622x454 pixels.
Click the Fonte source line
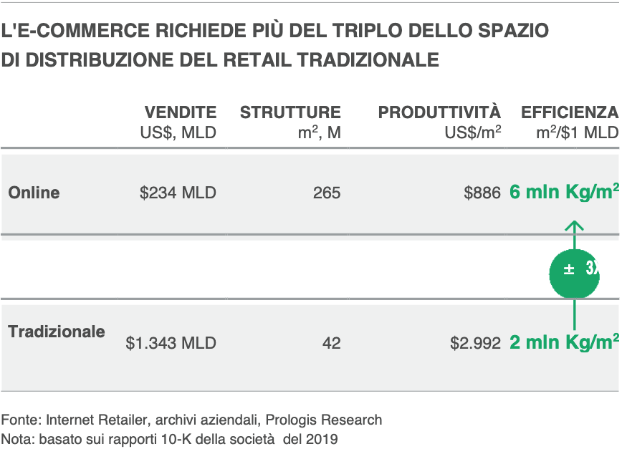pos(191,420)
